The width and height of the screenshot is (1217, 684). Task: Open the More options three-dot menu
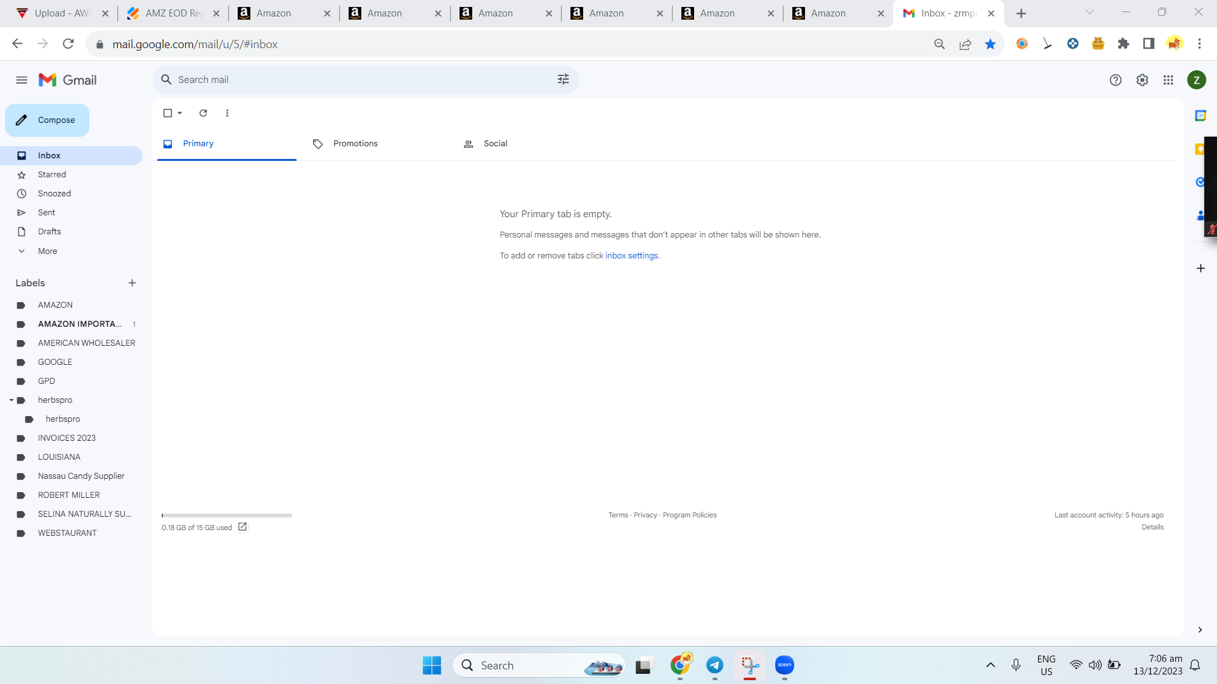click(x=227, y=113)
